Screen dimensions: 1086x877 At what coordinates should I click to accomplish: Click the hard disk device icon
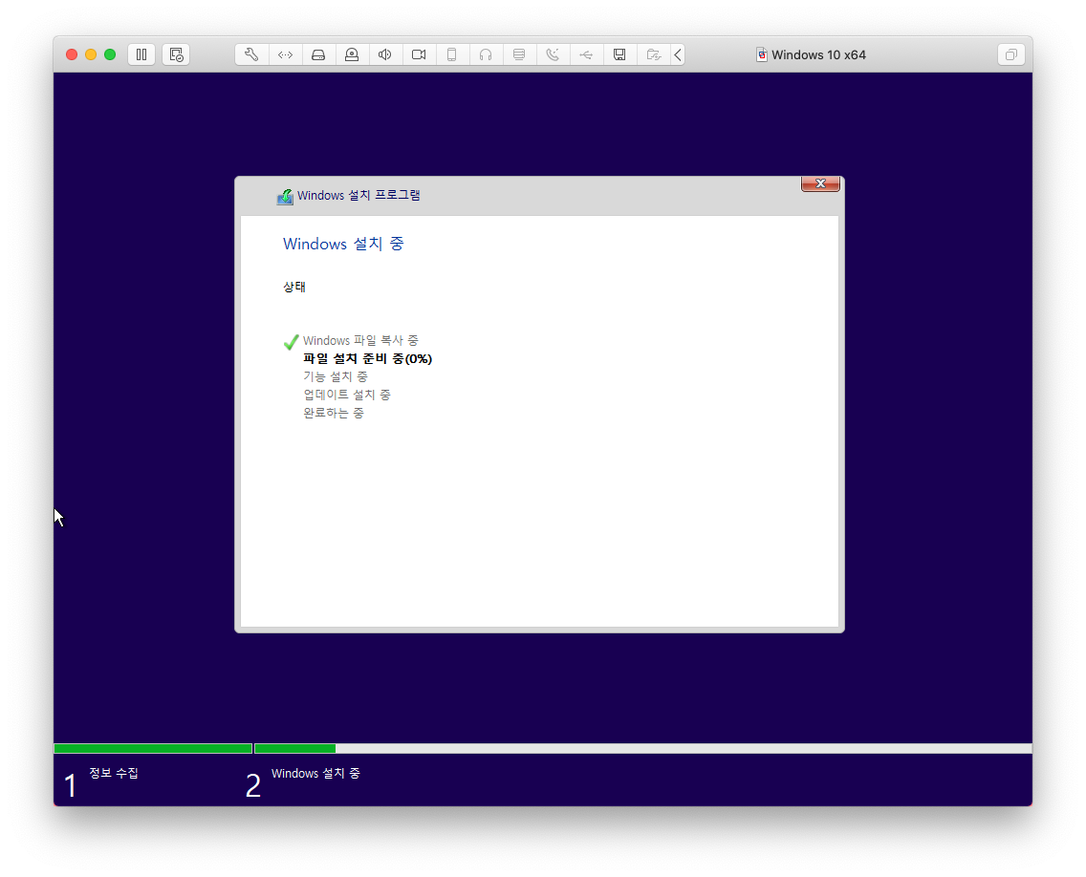coord(318,54)
